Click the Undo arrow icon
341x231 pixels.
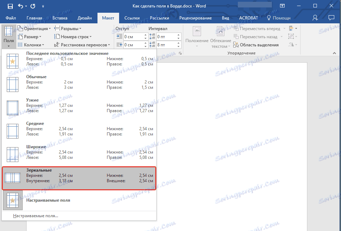click(21, 6)
